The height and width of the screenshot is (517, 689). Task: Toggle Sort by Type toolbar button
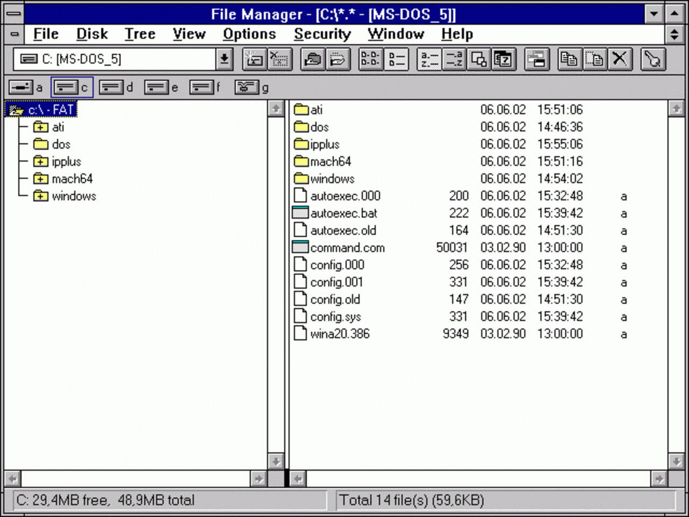coord(454,59)
